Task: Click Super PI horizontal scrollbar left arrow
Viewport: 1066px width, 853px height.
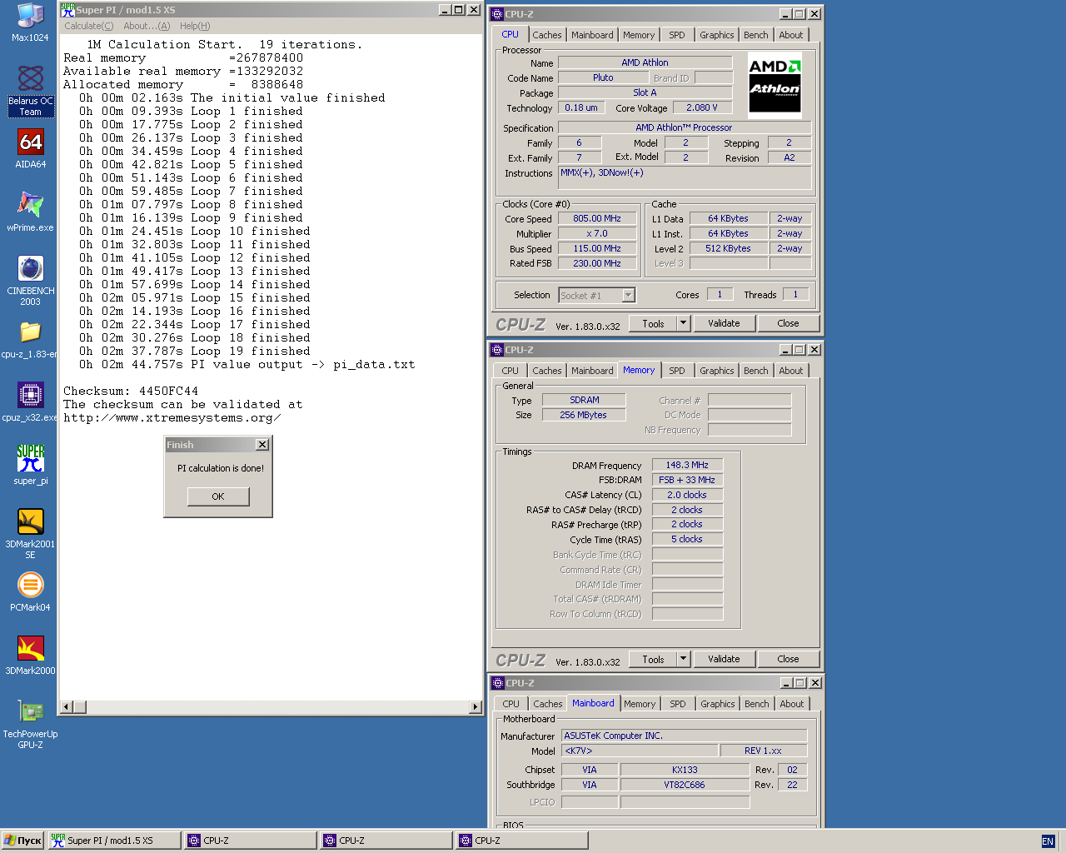Action: tap(67, 707)
